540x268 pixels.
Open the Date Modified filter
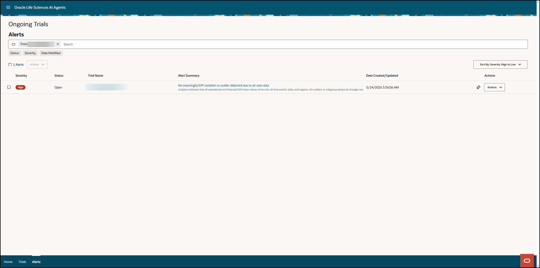click(51, 53)
